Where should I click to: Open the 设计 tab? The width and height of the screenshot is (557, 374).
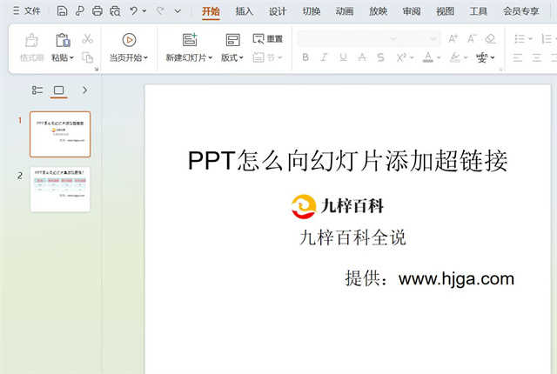pyautogui.click(x=278, y=11)
